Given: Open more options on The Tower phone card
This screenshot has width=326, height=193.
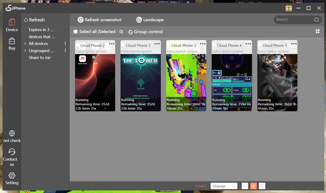Looking at the screenshot, I should (x=157, y=44).
